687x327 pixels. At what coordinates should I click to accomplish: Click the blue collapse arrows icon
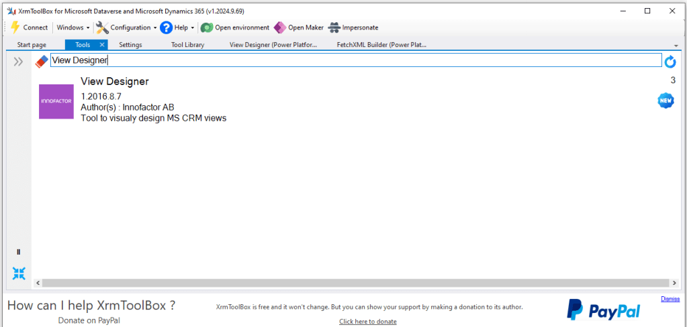pyautogui.click(x=19, y=273)
